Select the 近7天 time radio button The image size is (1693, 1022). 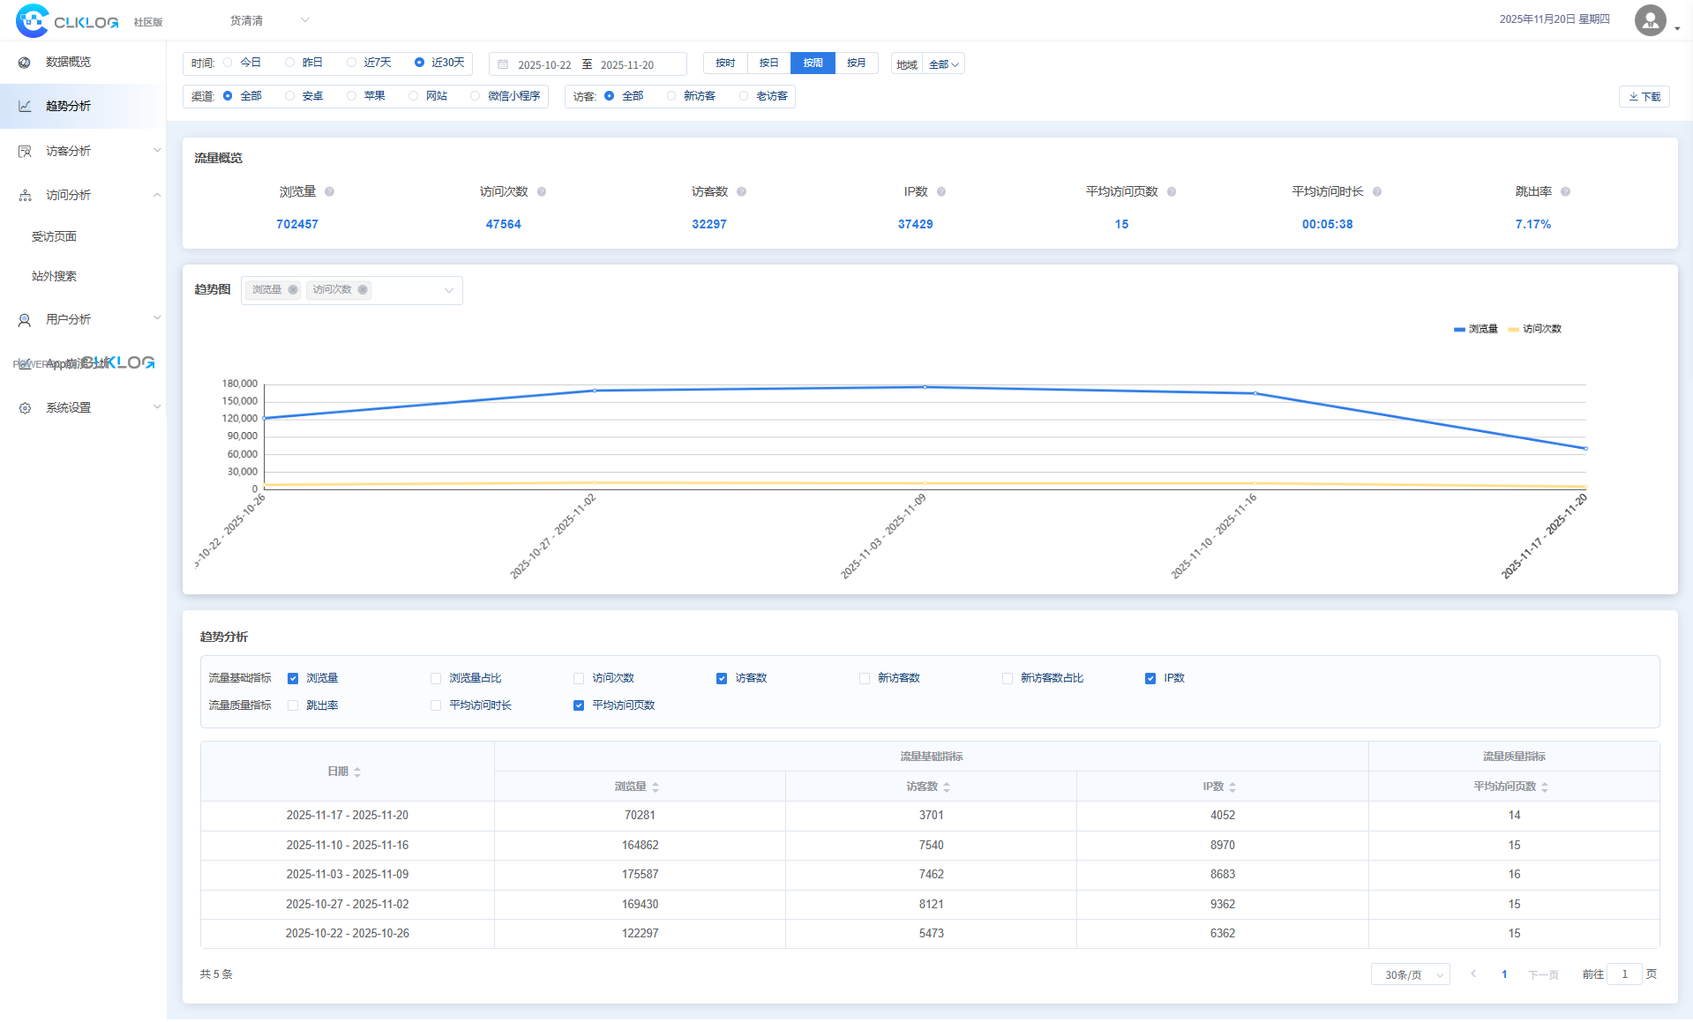[x=352, y=63]
